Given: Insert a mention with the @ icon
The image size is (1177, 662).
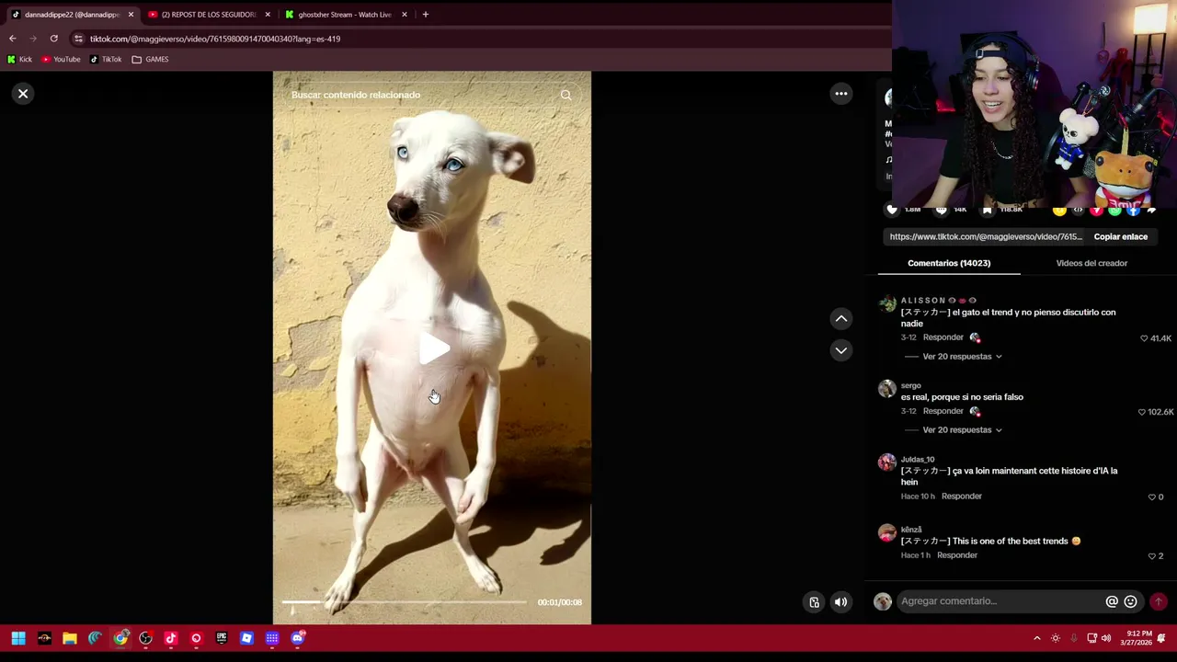Looking at the screenshot, I should (x=1112, y=601).
